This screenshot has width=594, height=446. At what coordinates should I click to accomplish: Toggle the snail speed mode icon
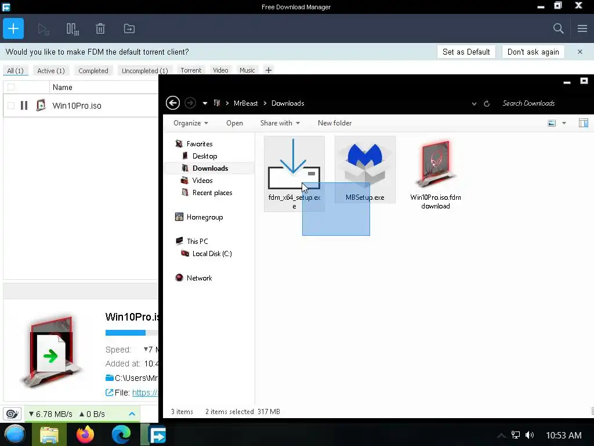[12, 413]
